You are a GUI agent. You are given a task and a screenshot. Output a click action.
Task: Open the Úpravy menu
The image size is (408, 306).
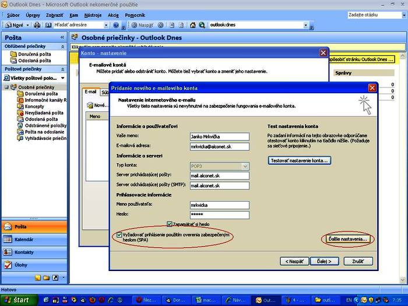[x=33, y=15]
